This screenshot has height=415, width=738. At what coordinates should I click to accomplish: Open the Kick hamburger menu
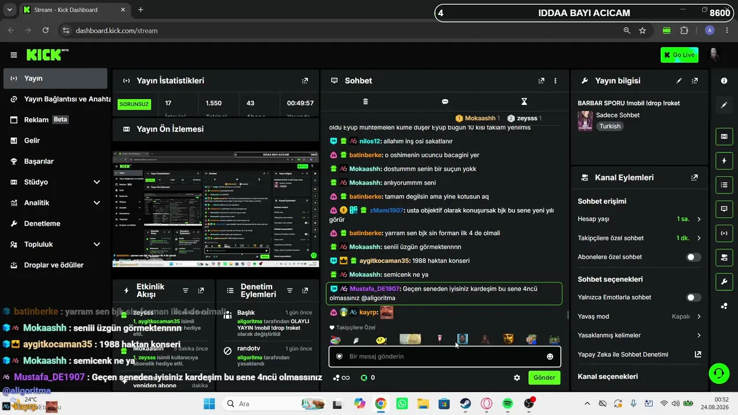coord(13,55)
